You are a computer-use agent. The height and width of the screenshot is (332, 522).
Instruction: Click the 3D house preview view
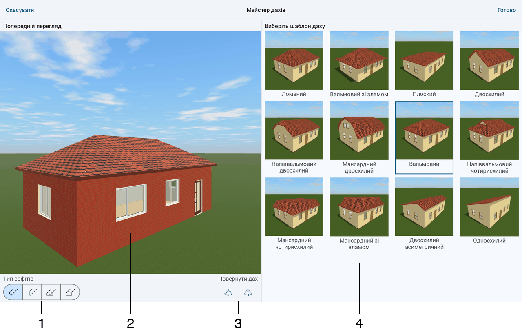pos(130,153)
